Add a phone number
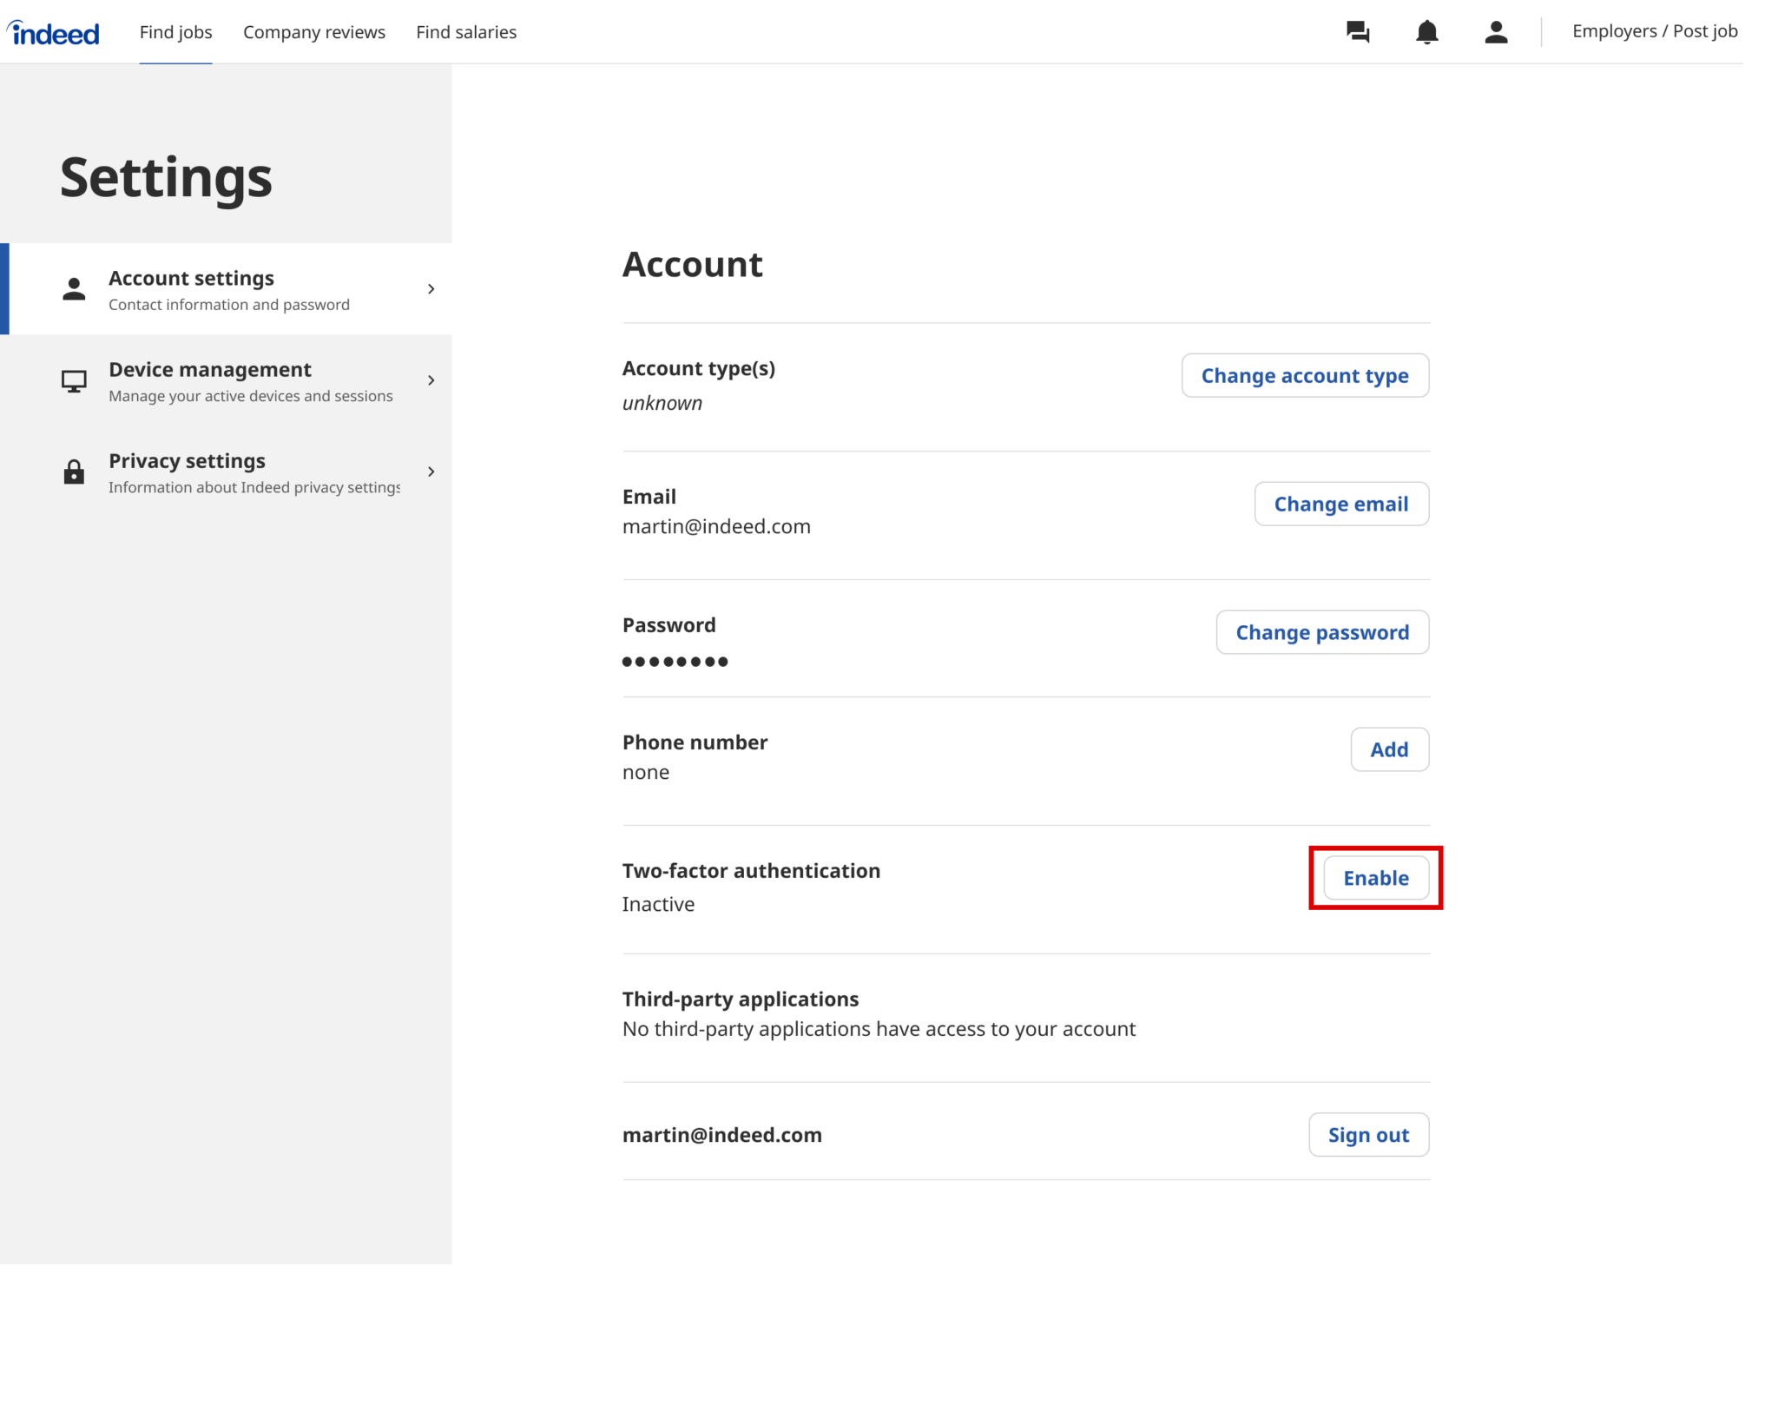Image resolution: width=1778 pixels, height=1405 pixels. pos(1389,749)
